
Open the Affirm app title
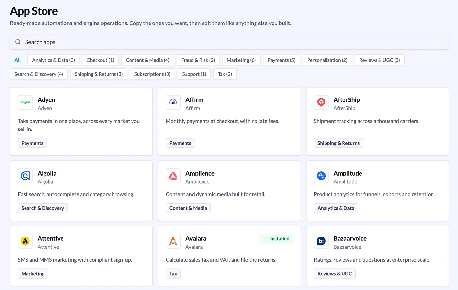[x=194, y=100]
